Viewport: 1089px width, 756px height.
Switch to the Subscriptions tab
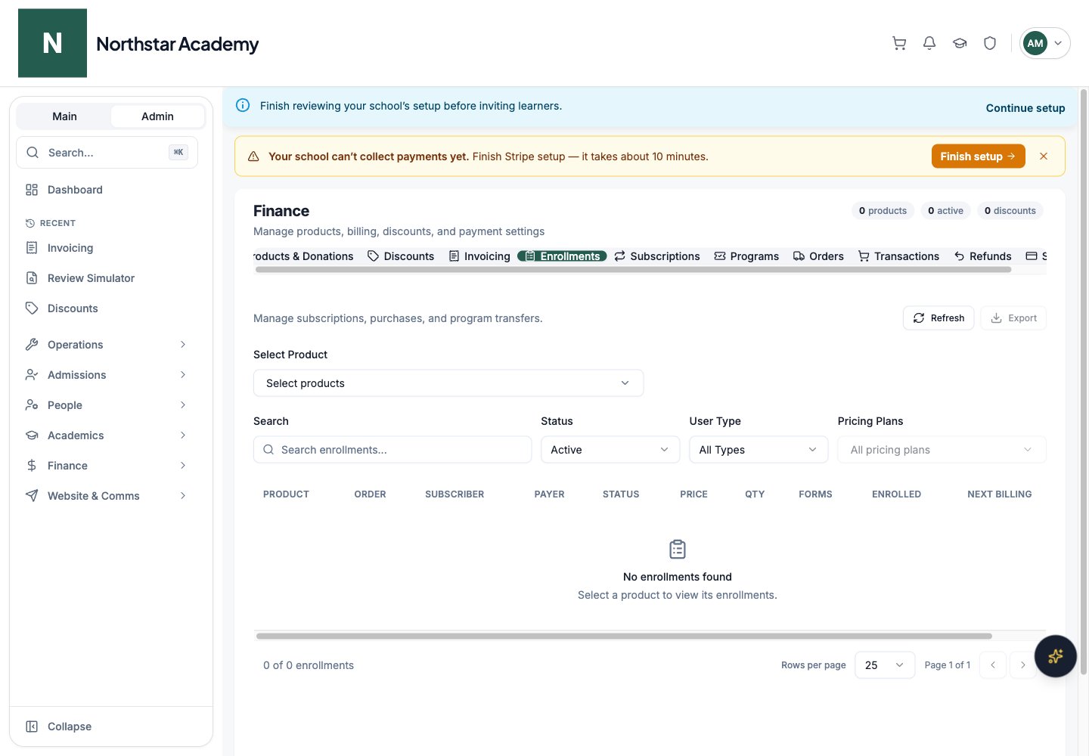[x=657, y=256]
